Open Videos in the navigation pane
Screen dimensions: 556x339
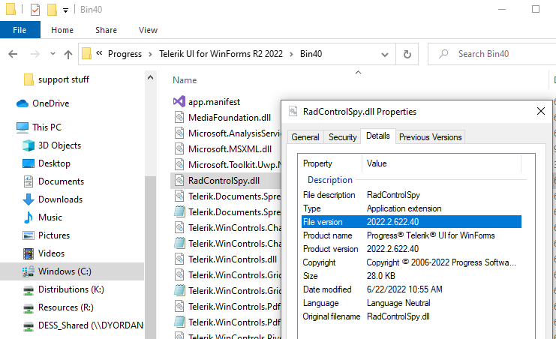point(52,253)
